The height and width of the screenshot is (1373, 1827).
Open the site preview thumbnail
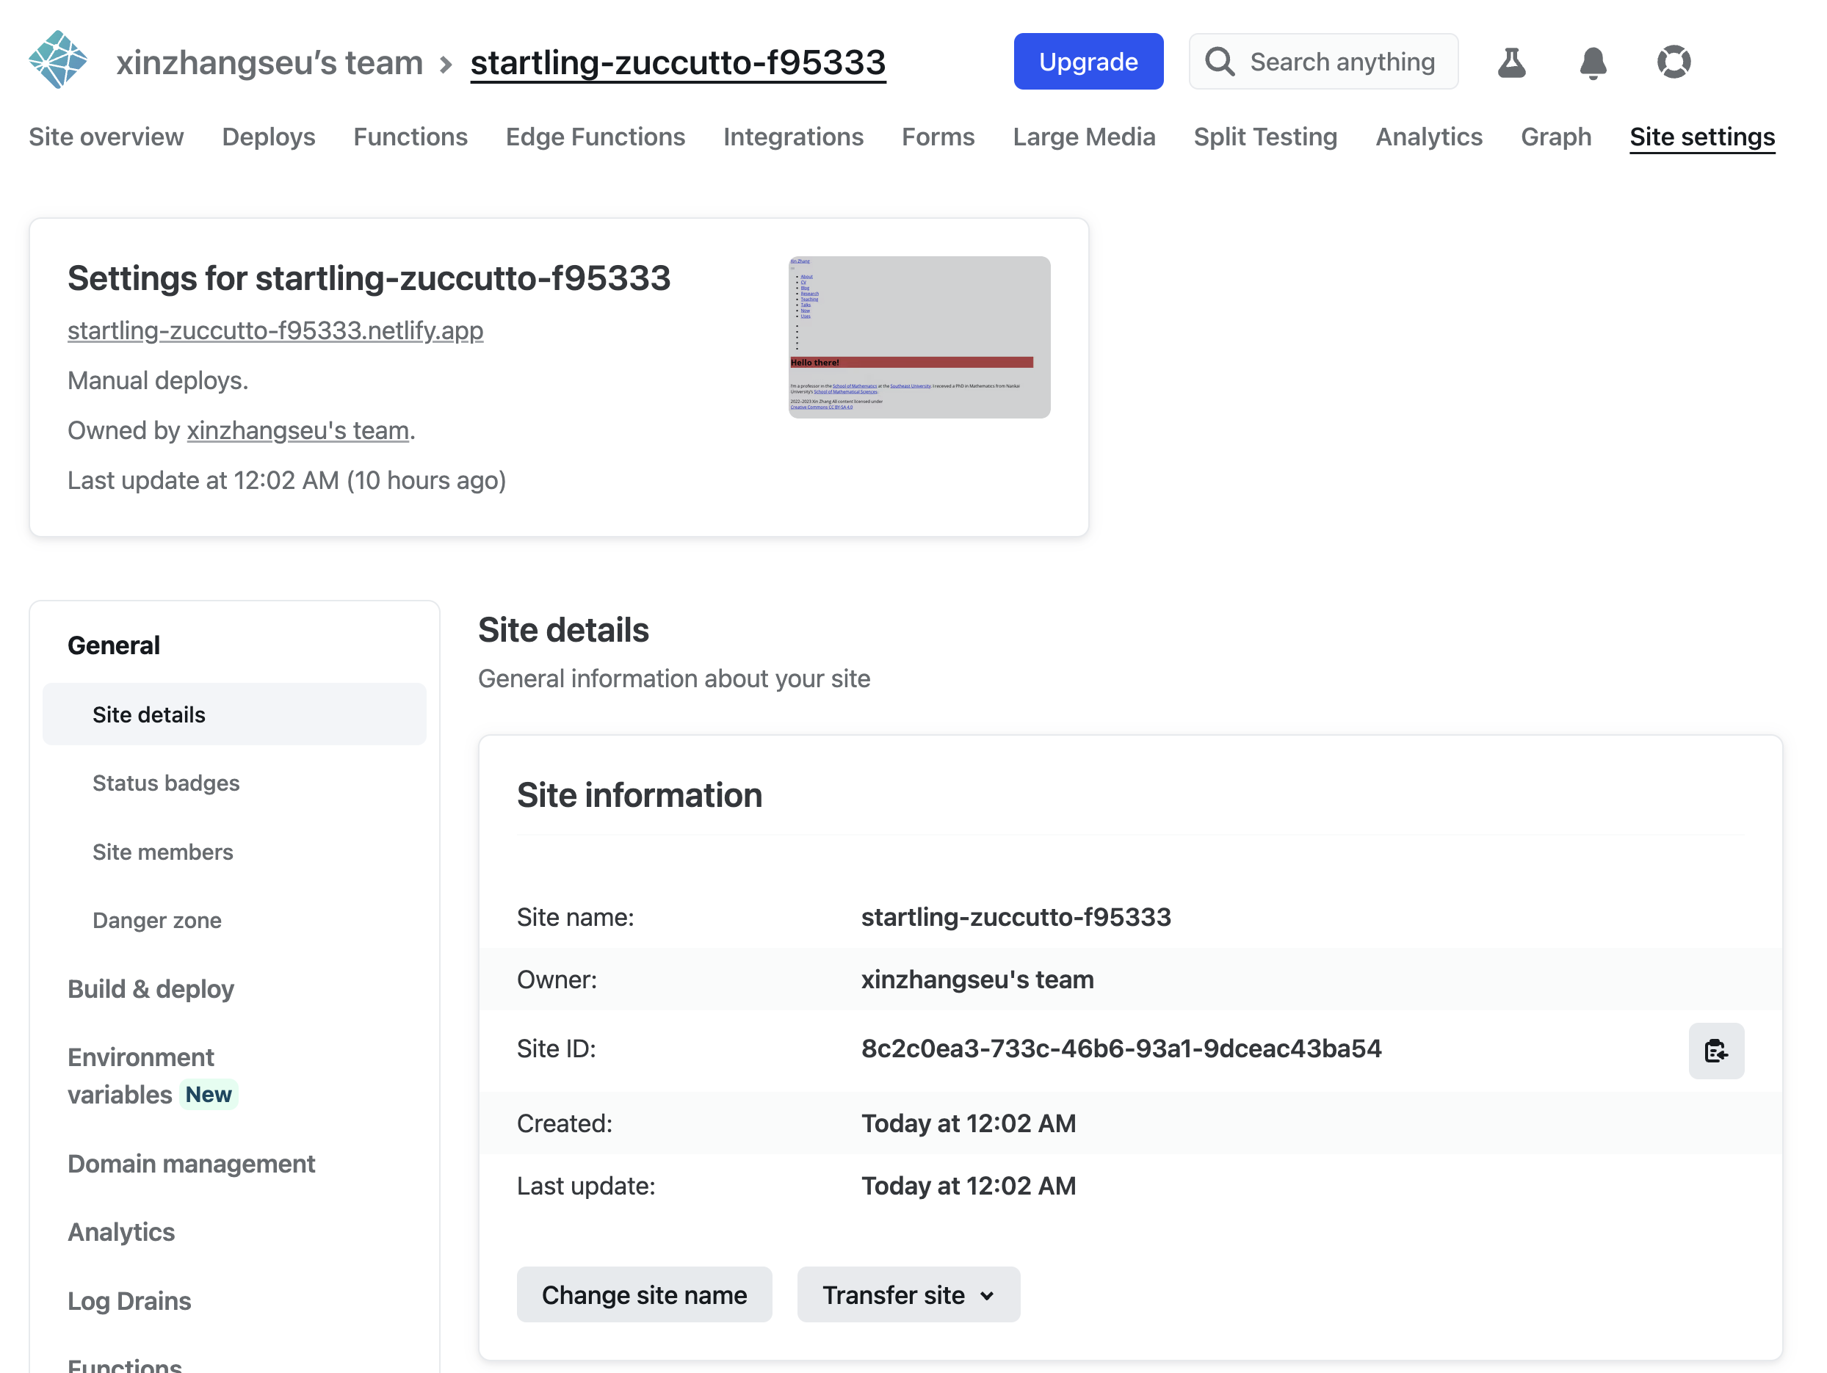click(x=919, y=337)
